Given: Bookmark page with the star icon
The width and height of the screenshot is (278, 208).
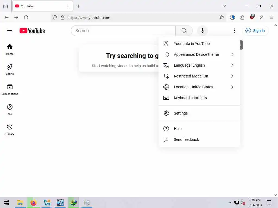Looking at the screenshot, I should 222,17.
